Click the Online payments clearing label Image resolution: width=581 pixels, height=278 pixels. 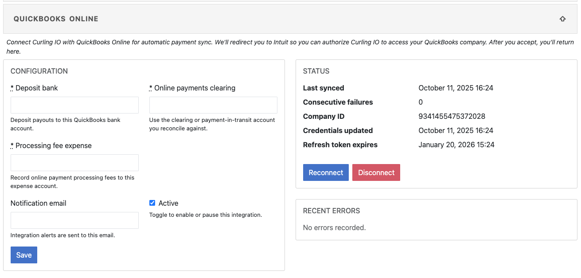[x=192, y=88]
